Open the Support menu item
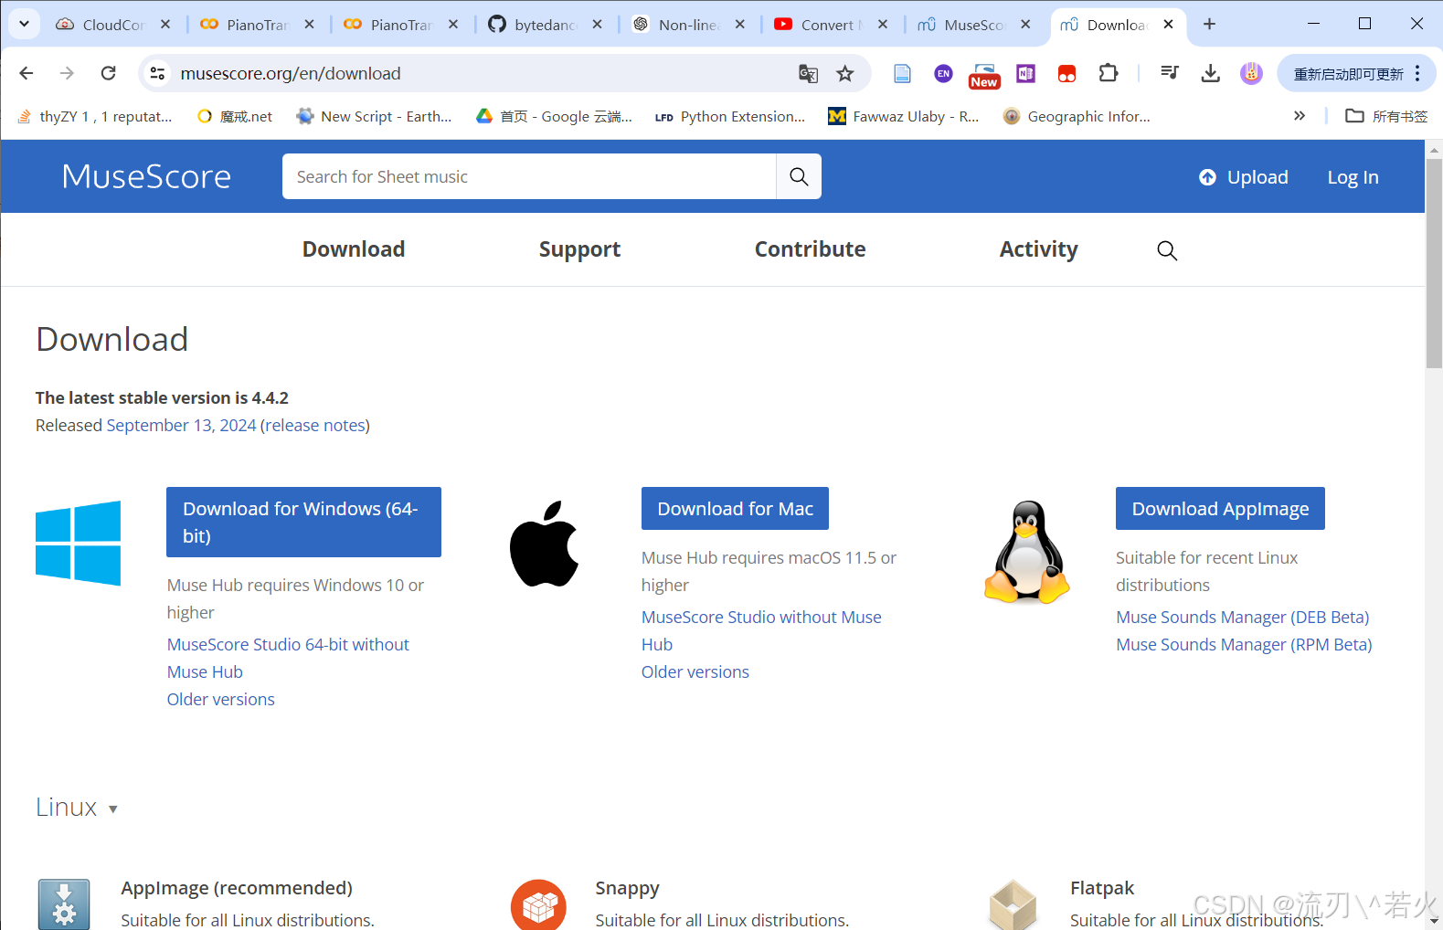Viewport: 1443px width, 930px height. pos(579,249)
